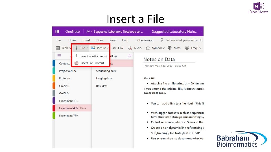271x152 pixels.
Task: Toggle the navigation hamburger icon
Action: click(59, 55)
